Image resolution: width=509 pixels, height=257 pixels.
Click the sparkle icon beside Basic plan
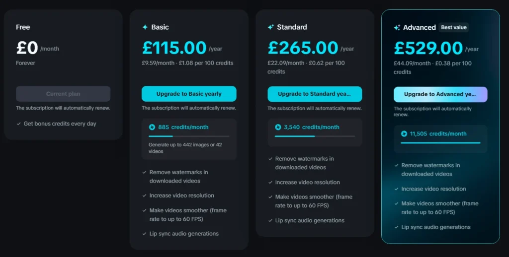click(x=145, y=27)
